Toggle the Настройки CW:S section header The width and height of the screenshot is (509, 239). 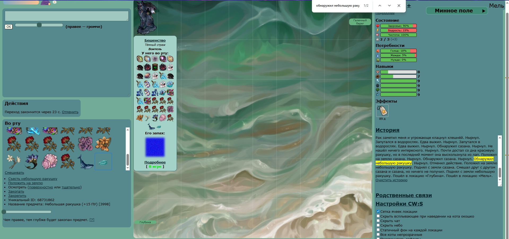click(399, 204)
